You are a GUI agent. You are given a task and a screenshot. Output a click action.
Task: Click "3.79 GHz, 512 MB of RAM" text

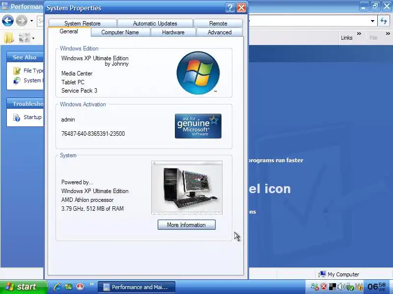click(92, 209)
